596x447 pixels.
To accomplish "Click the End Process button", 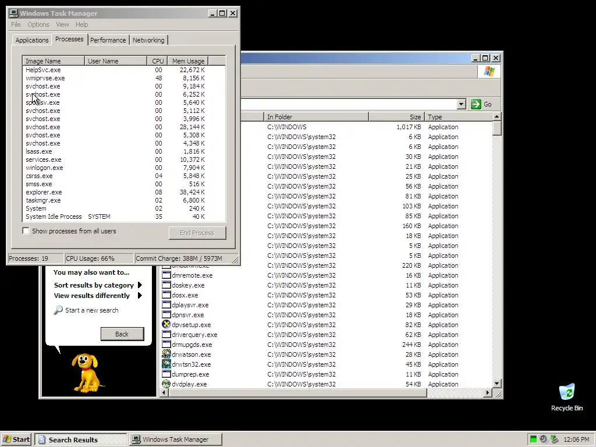I will (197, 233).
